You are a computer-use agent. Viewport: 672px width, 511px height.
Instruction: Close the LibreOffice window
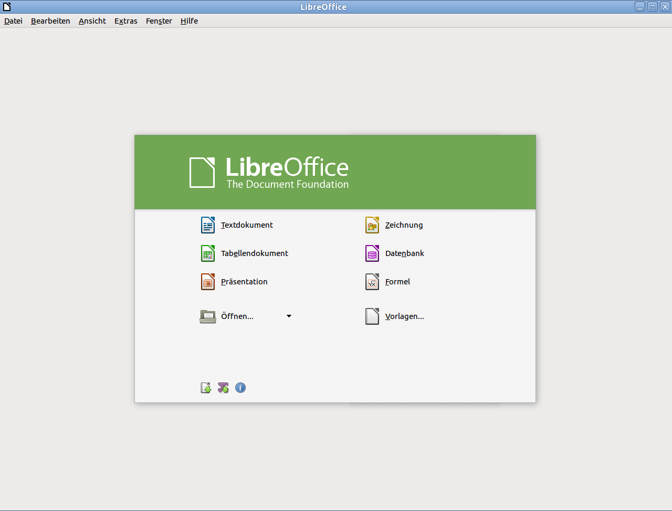tap(665, 7)
